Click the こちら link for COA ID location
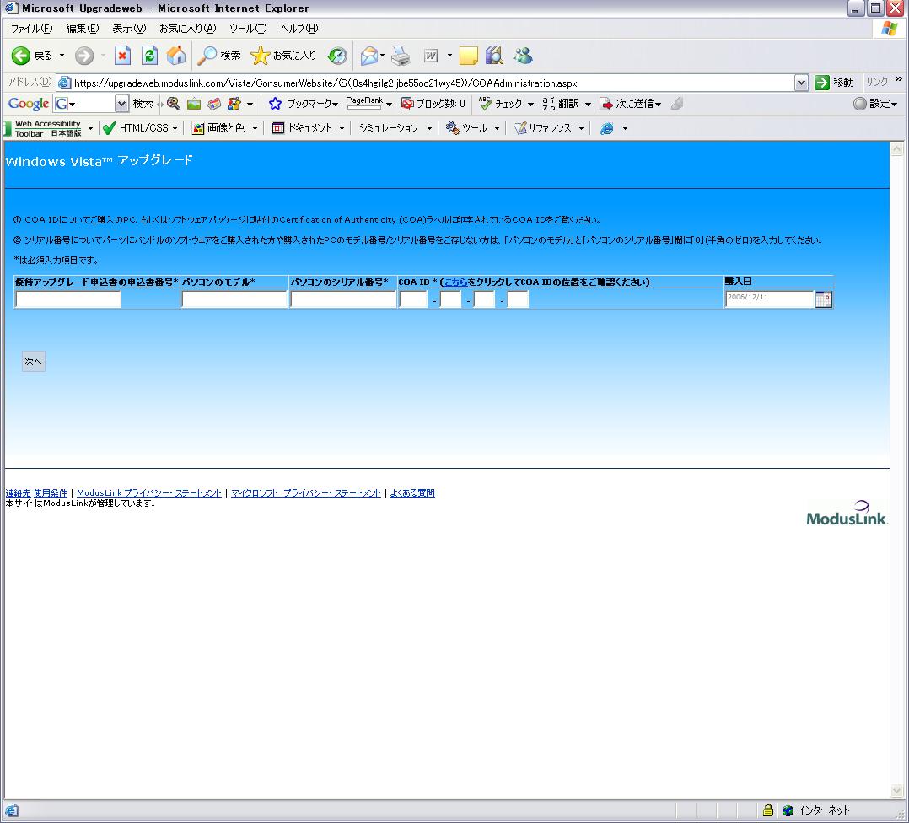This screenshot has width=909, height=823. pos(455,282)
